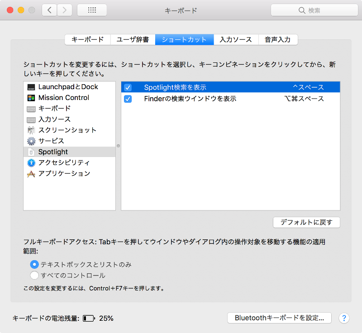Select スクリーンショット in category list
Viewport: 362px width, 333px height.
click(x=70, y=130)
